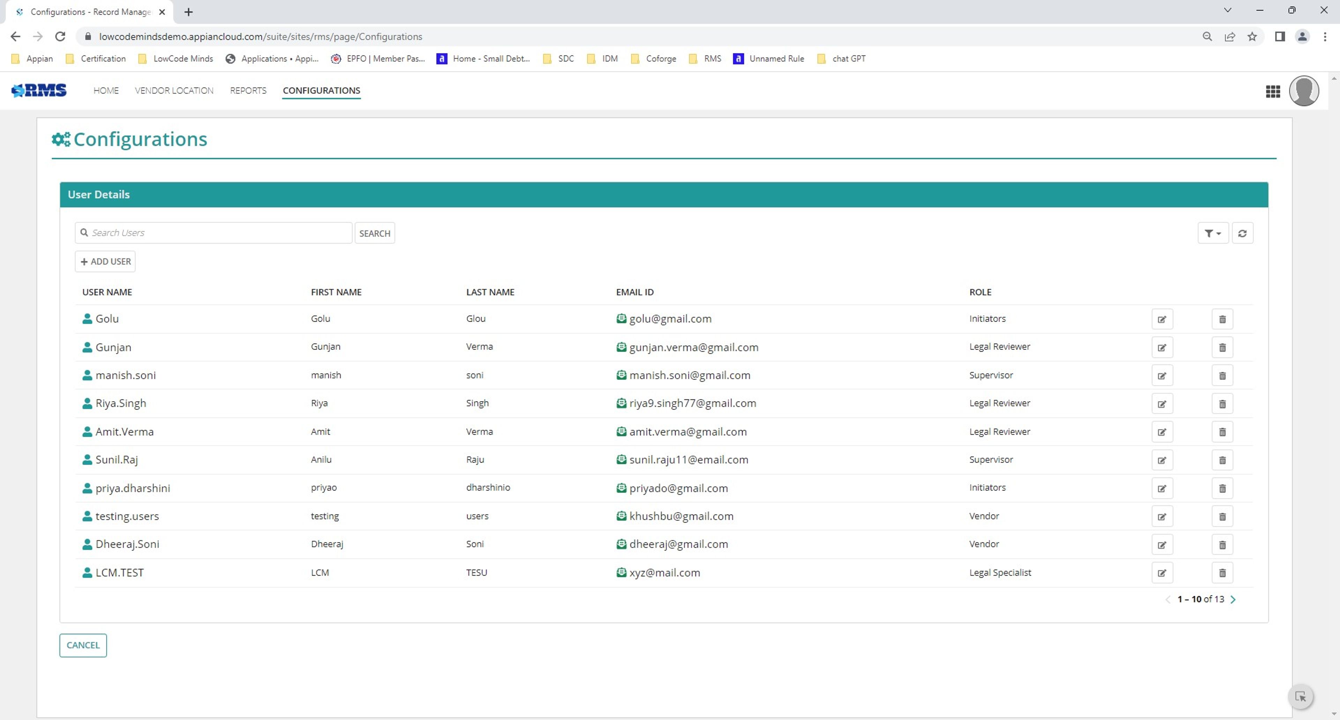The height and width of the screenshot is (720, 1340).
Task: Open the Unnamed Rule bookmark
Action: tap(769, 59)
